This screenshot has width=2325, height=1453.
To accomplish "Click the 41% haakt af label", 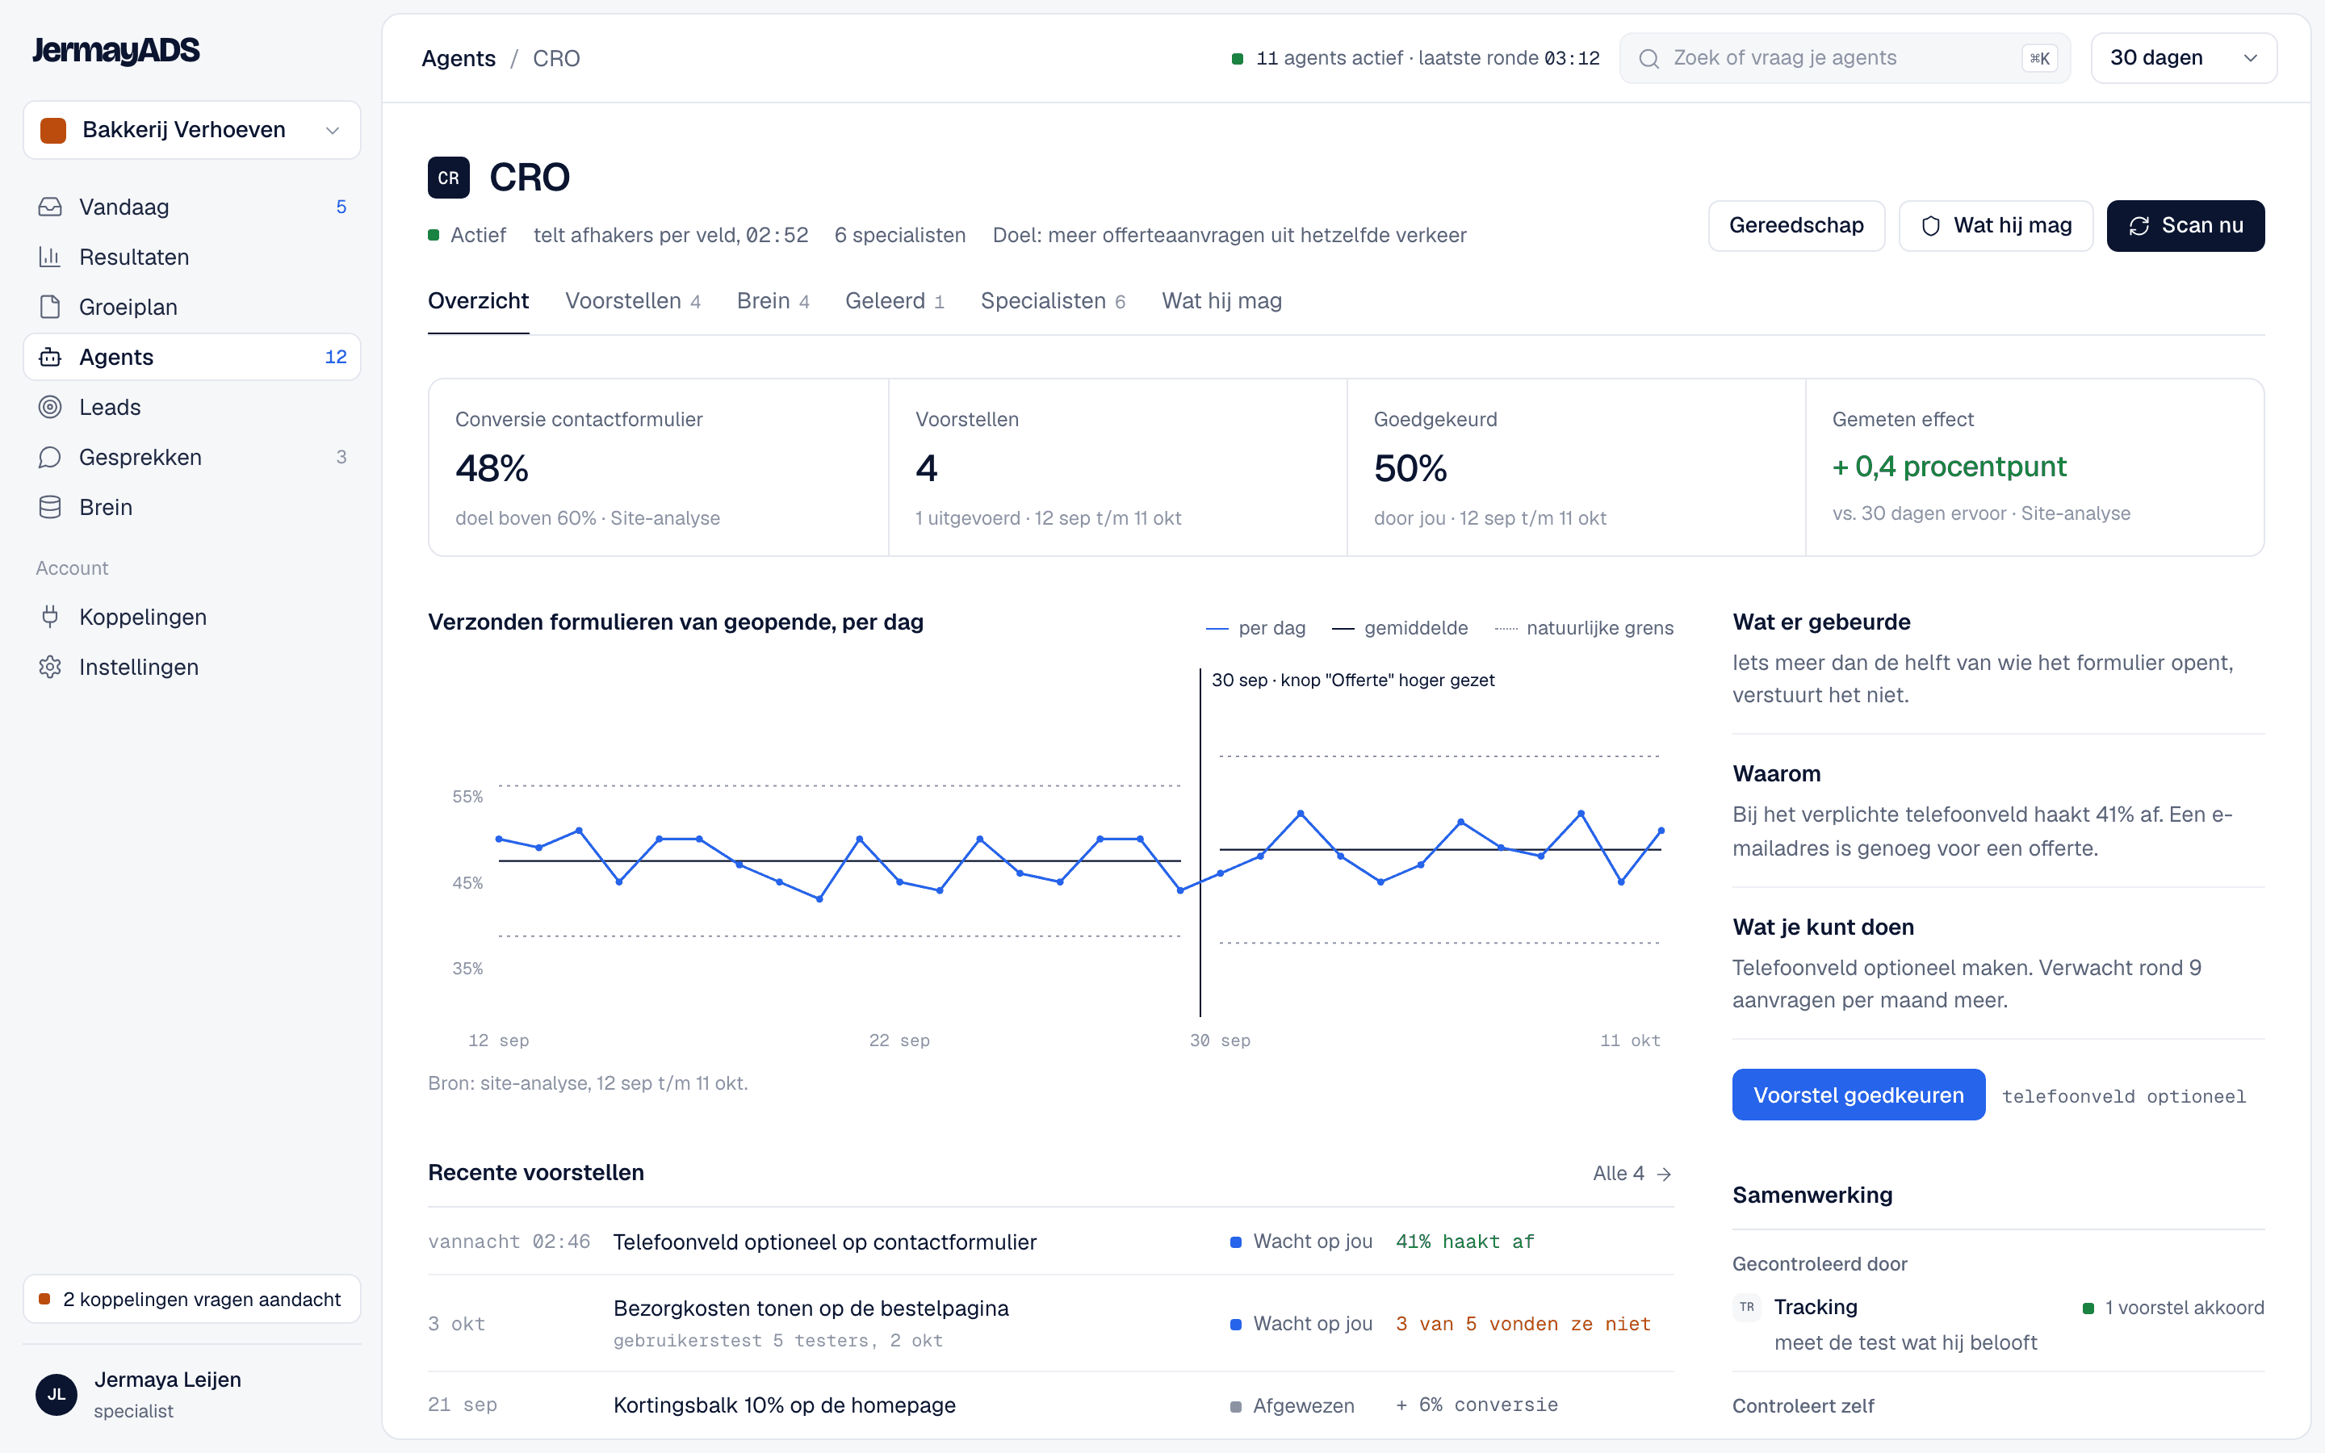I will 1464,1242.
